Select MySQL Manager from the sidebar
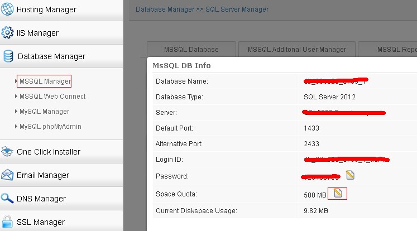 [x=44, y=112]
